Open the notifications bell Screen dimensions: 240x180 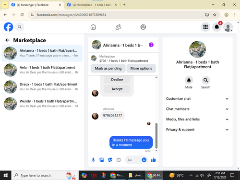216,27
